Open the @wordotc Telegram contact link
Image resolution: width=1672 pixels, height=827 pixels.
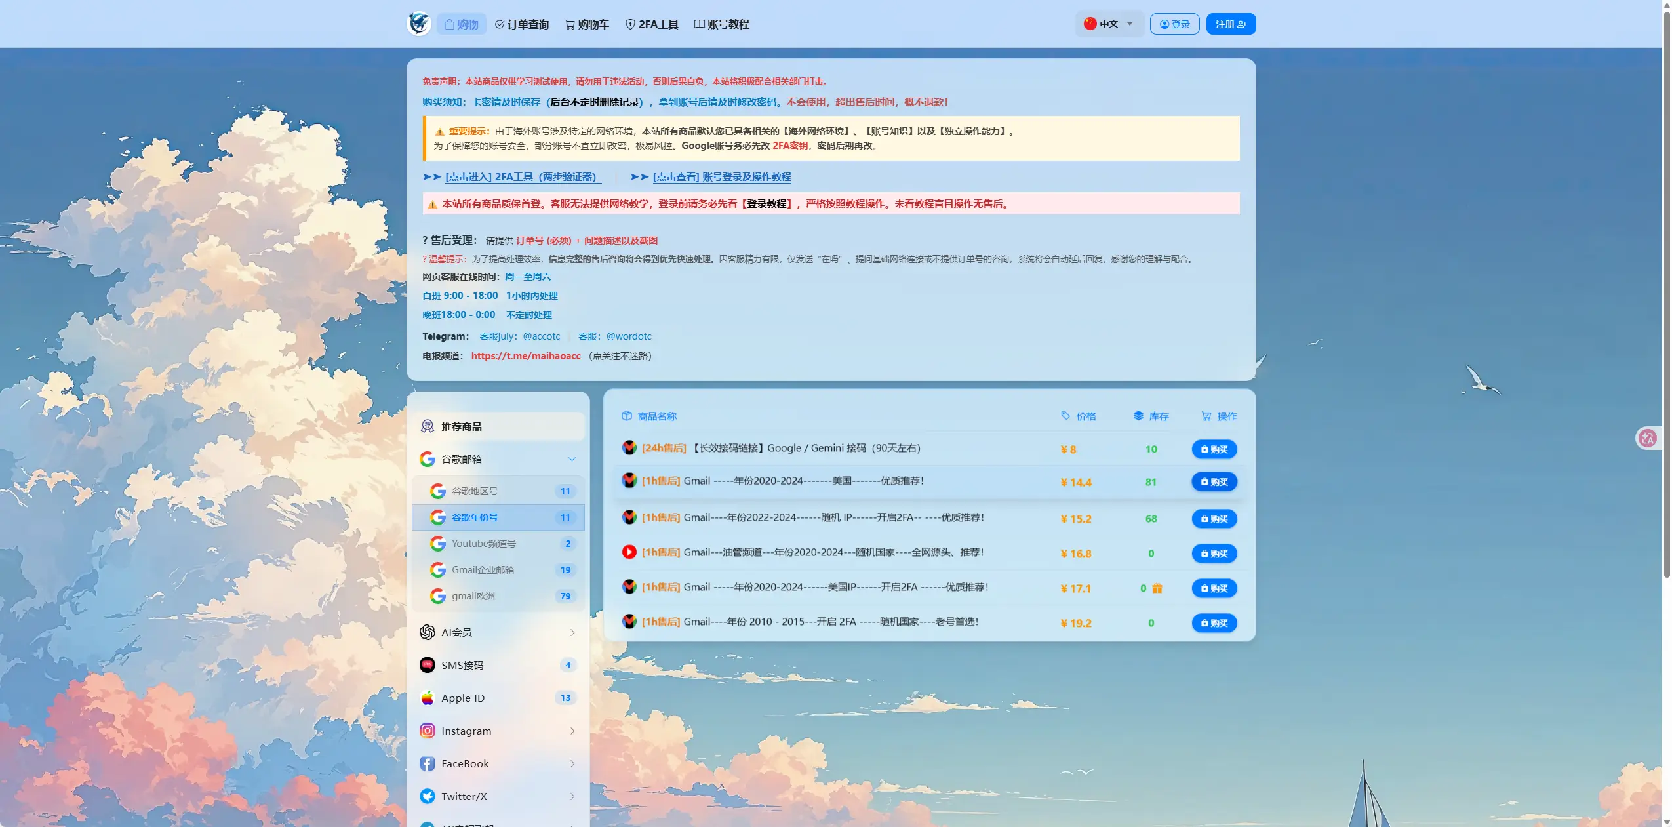click(629, 336)
